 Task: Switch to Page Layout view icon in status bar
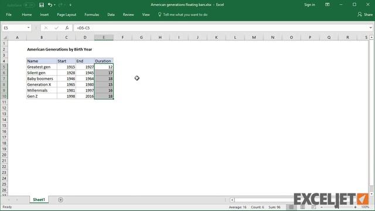302,207
